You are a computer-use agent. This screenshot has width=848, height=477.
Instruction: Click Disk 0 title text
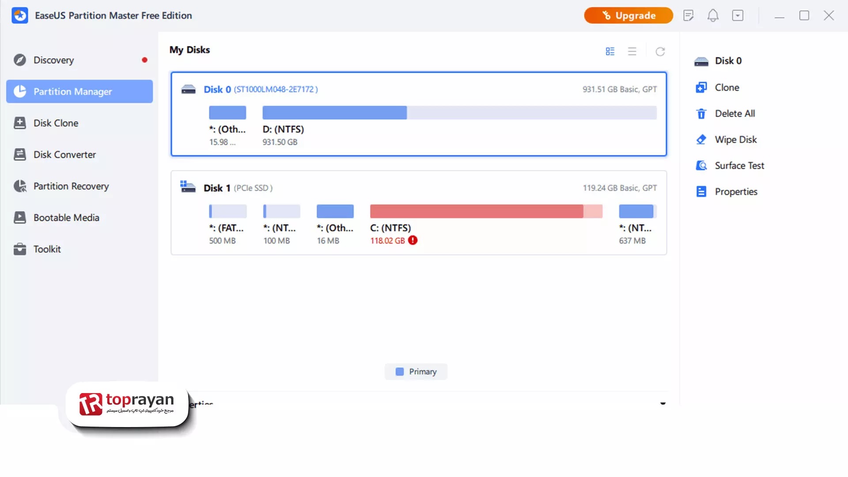pyautogui.click(x=217, y=89)
